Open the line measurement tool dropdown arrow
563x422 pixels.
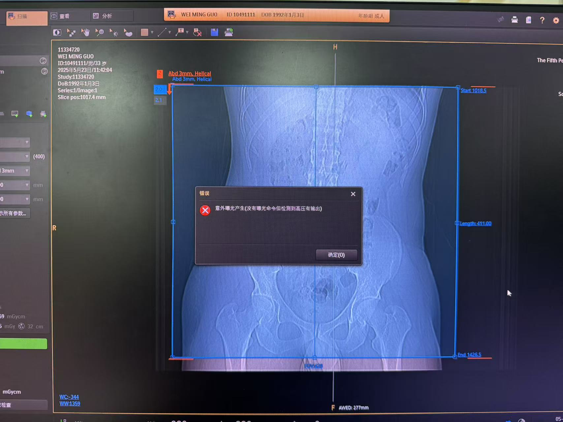[170, 32]
